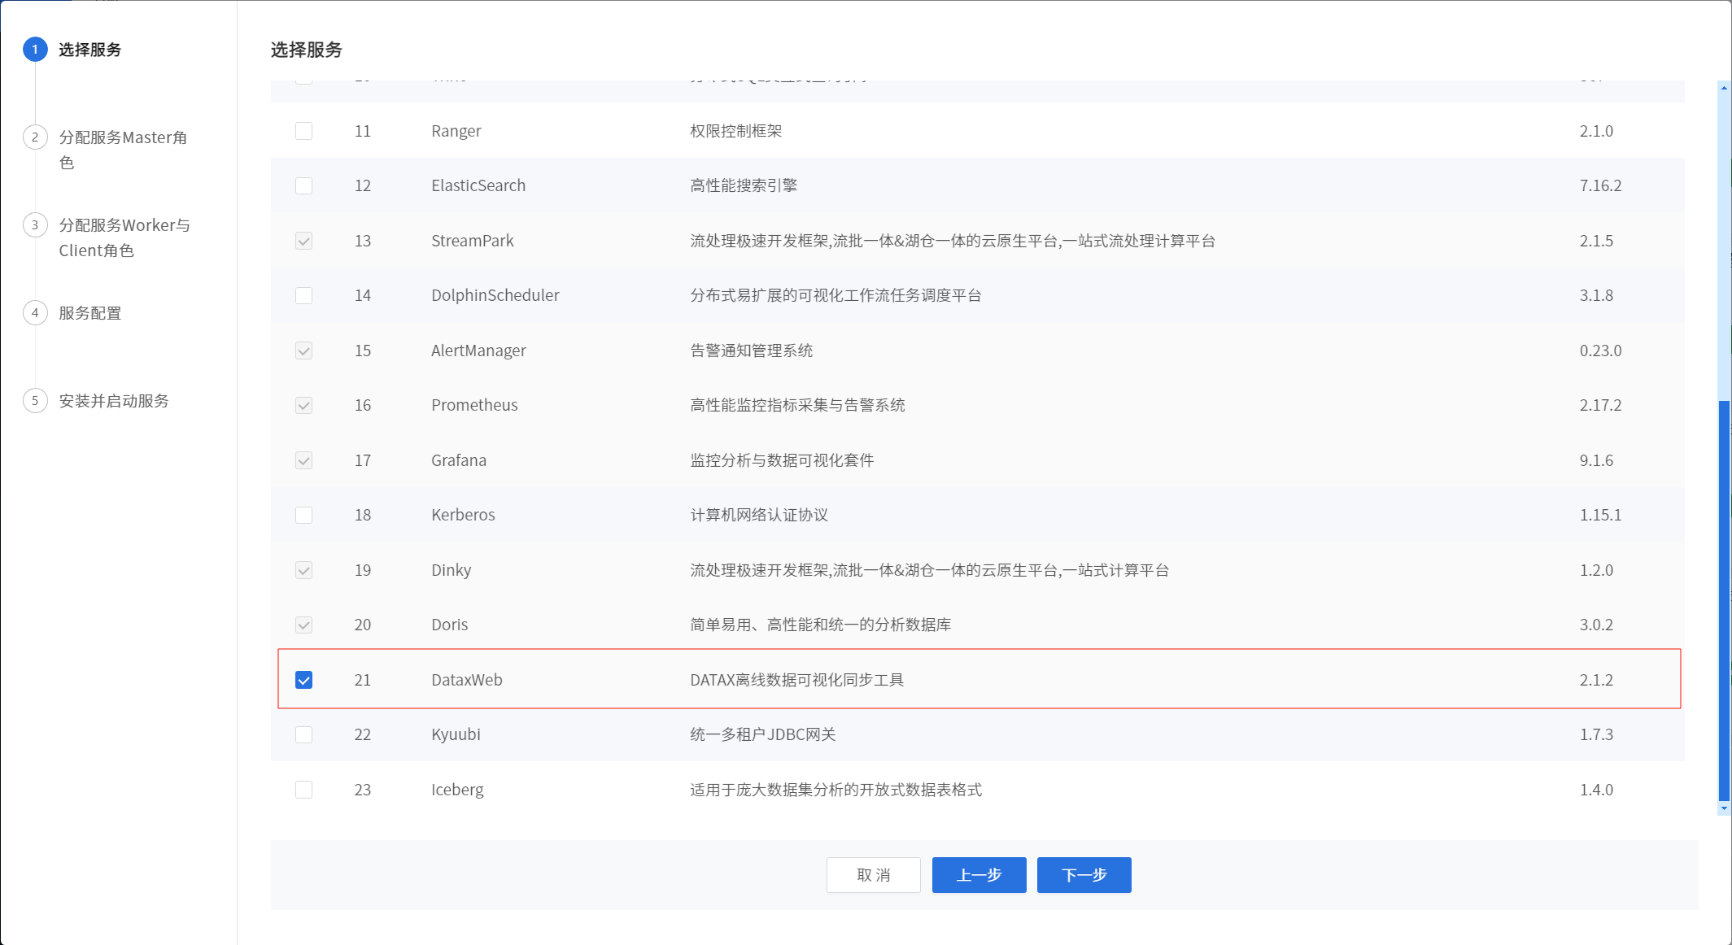Click step 1 circle icon 选择服务
Viewport: 1732px width, 945px height.
pos(35,50)
